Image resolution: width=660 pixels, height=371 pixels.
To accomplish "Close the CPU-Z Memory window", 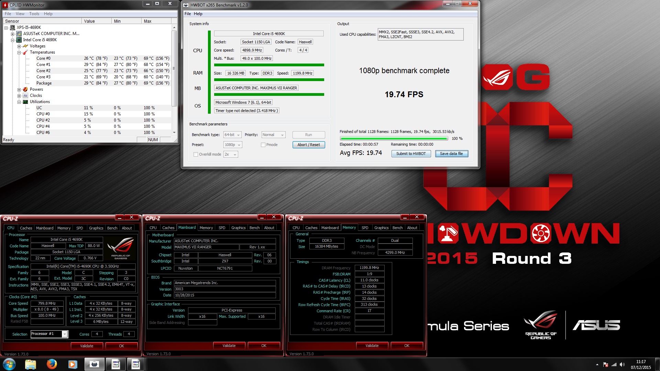I will pos(417,217).
